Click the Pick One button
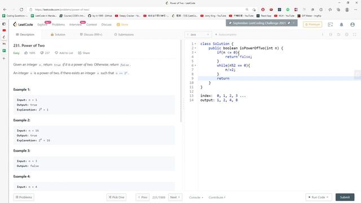The height and width of the screenshot is (203, 361). pos(116,197)
